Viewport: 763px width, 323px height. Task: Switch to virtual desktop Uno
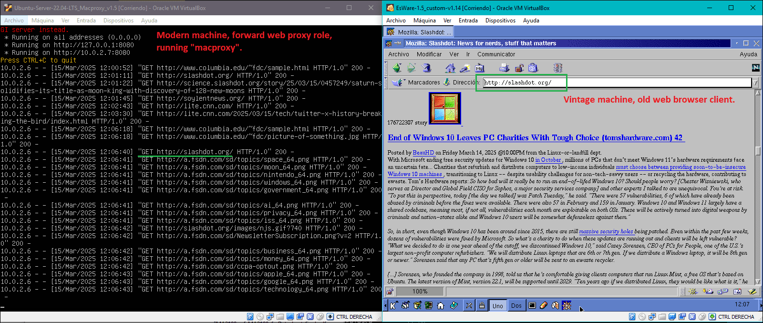[x=497, y=306]
